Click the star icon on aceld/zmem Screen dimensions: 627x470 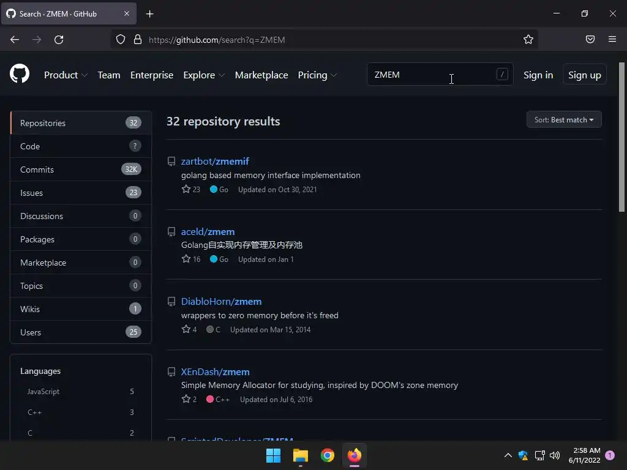pyautogui.click(x=186, y=259)
